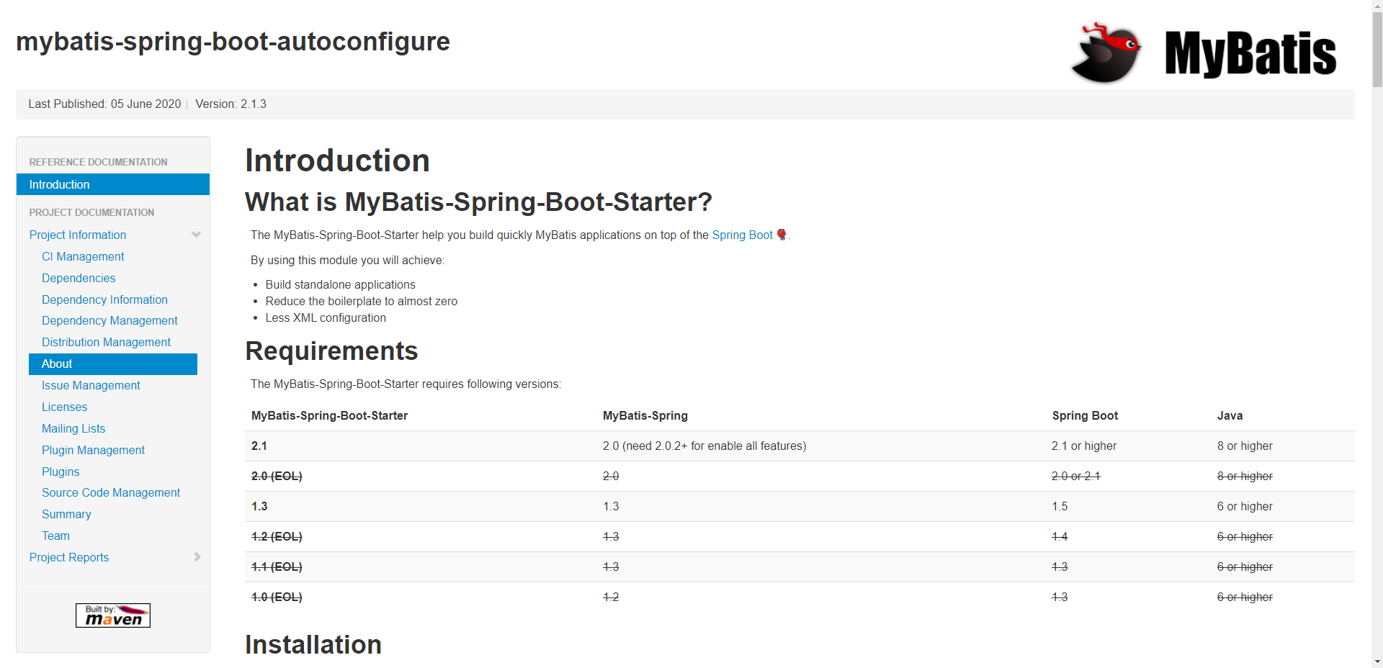
Task: View the Licenses page
Action: 64,407
